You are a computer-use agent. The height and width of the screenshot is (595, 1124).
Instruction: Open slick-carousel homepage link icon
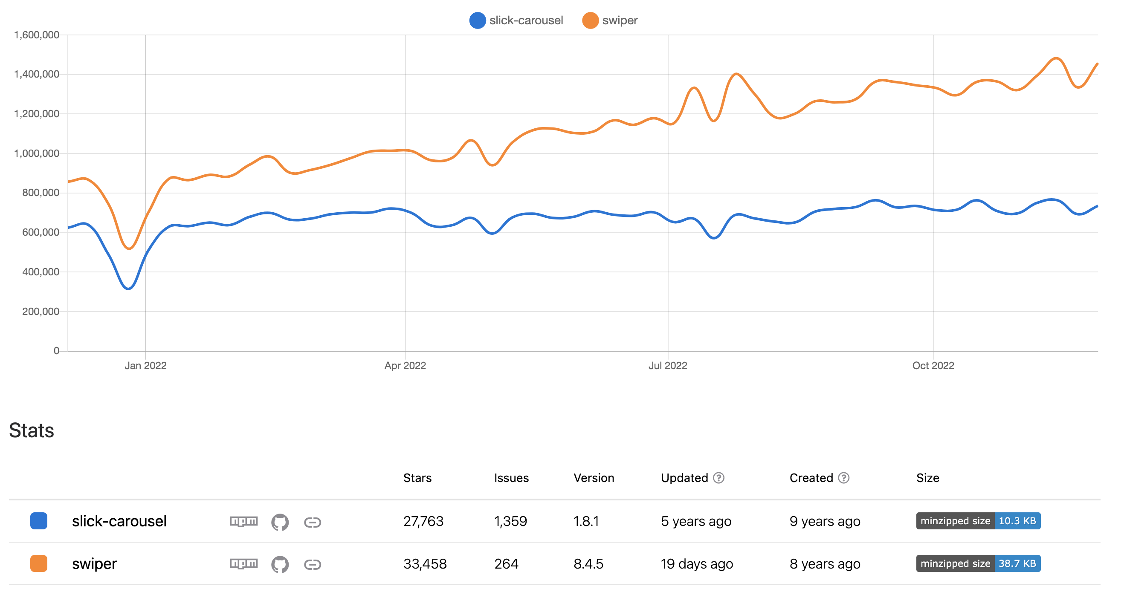pyautogui.click(x=313, y=522)
